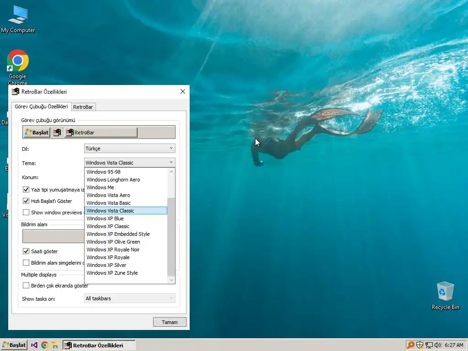Open the Dil language dropdown
Image resolution: width=468 pixels, height=351 pixels.
coord(129,149)
